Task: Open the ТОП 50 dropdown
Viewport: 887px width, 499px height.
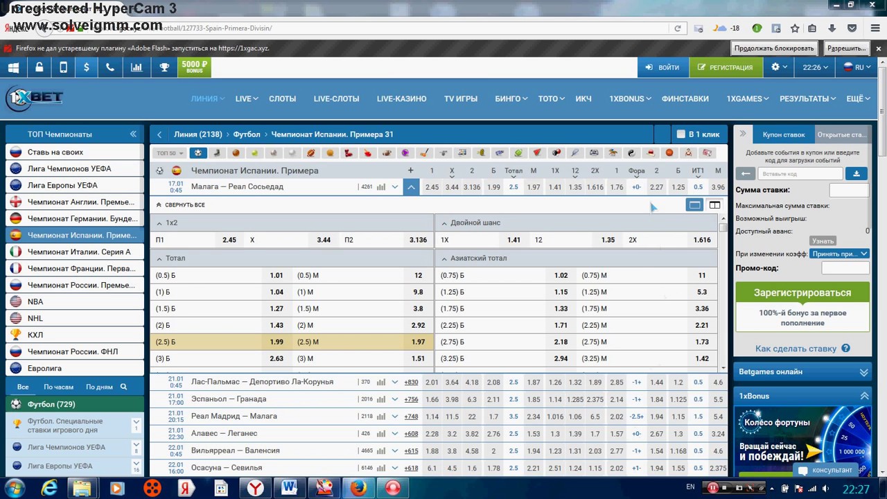Action: (x=170, y=153)
